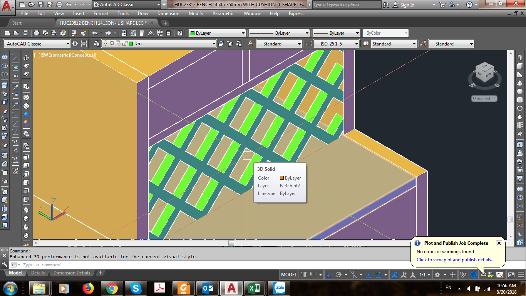
Task: Toggle Polar tracking in status bar
Action: pyautogui.click(x=338, y=275)
